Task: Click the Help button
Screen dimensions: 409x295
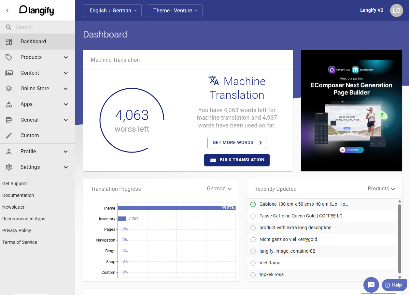Action: tap(394, 285)
